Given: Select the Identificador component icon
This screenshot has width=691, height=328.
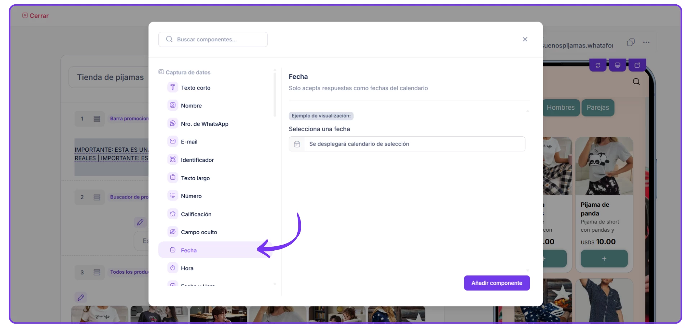Looking at the screenshot, I should [173, 160].
